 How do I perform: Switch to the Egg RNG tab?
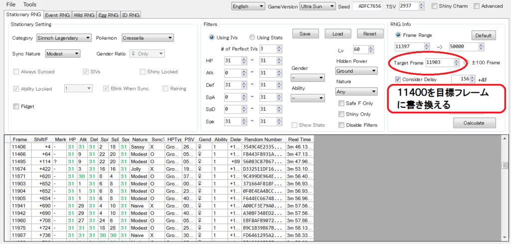(108, 15)
